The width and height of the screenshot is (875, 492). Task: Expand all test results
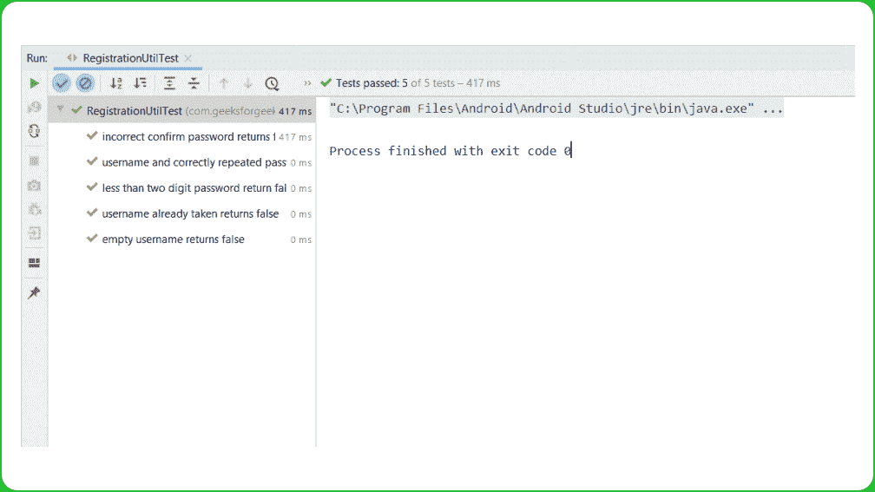(x=170, y=83)
